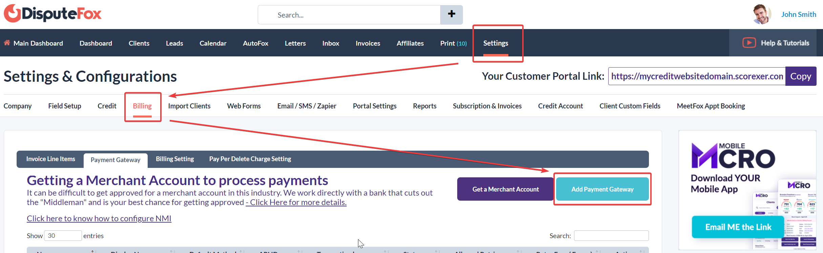Click the Get a Merchant Account button
The width and height of the screenshot is (823, 253).
pos(505,189)
